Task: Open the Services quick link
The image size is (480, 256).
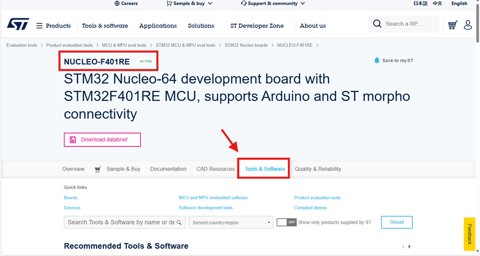Action: click(x=72, y=207)
